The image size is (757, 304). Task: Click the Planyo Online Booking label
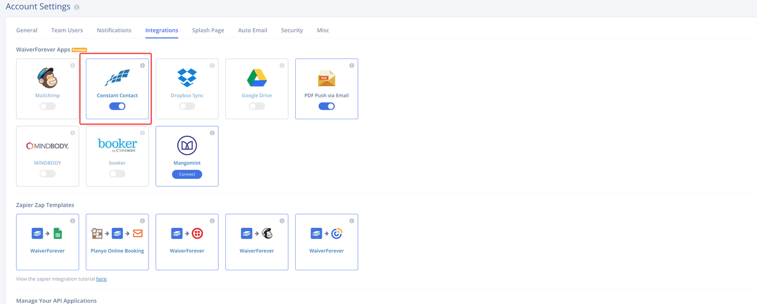point(117,251)
